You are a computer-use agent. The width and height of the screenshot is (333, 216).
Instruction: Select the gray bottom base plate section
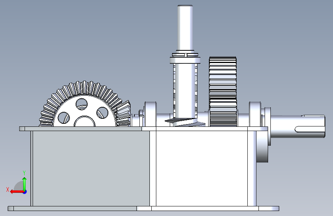point(75,209)
